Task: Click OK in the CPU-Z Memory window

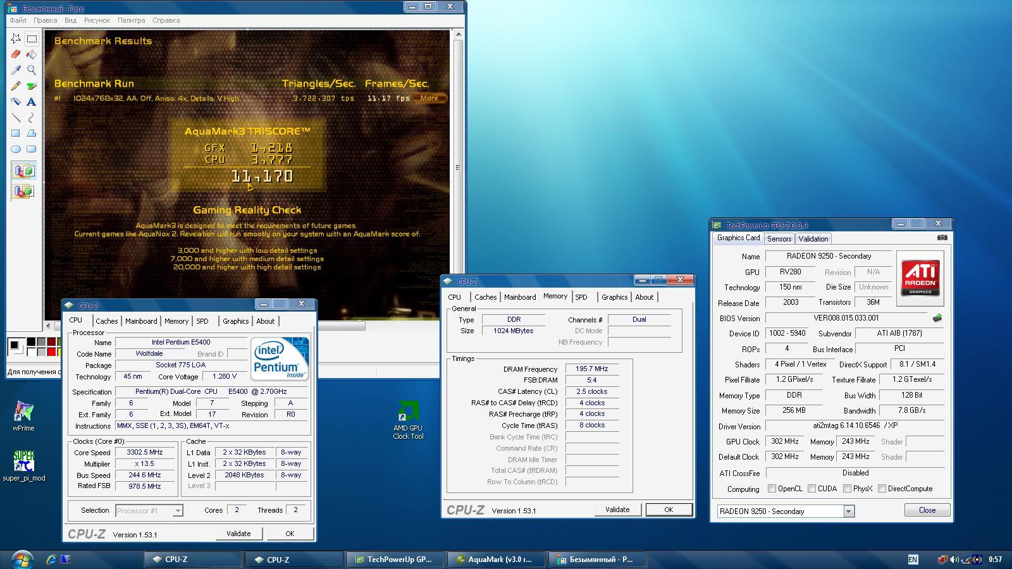Action: tap(669, 510)
